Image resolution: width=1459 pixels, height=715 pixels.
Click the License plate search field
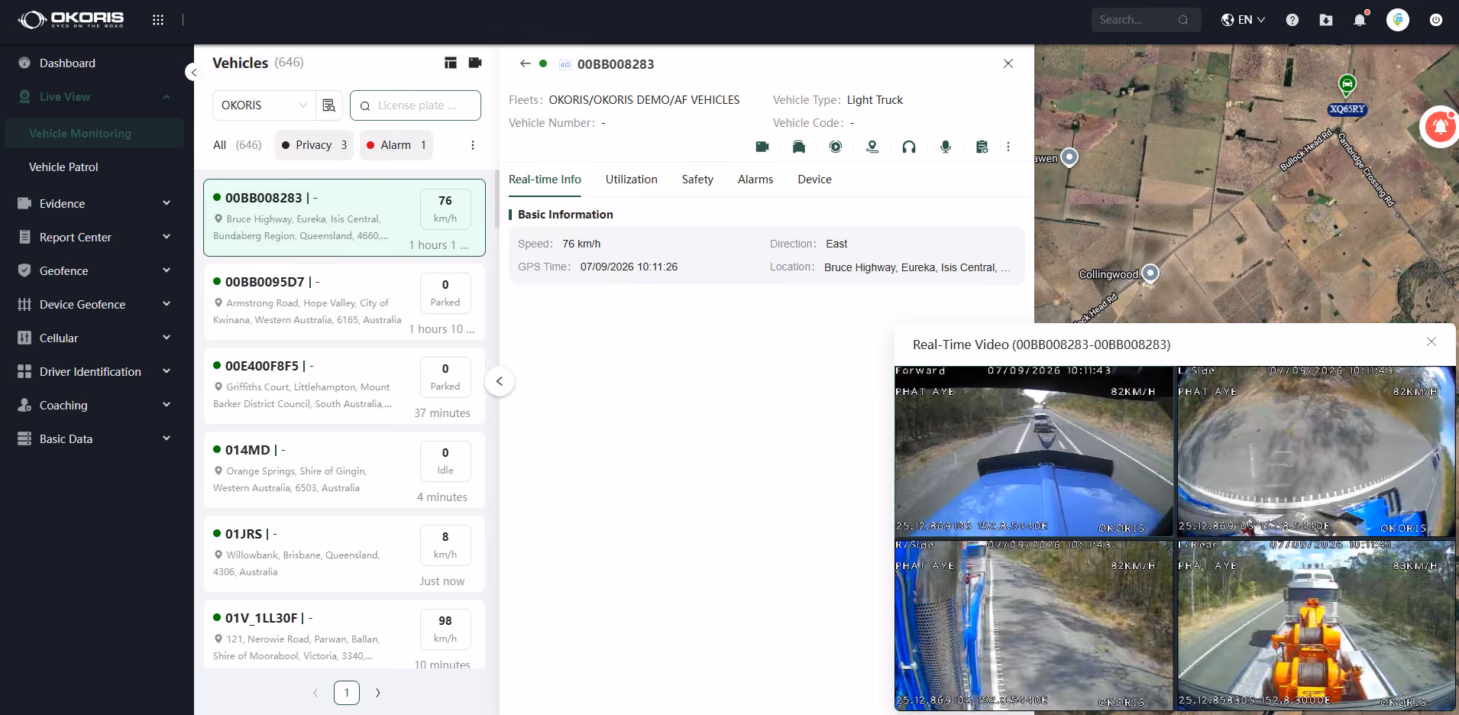coord(416,105)
